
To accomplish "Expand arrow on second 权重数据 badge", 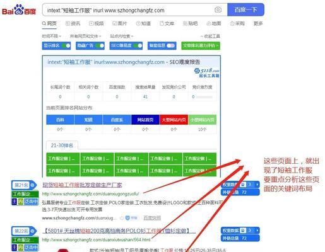I will tap(257, 231).
